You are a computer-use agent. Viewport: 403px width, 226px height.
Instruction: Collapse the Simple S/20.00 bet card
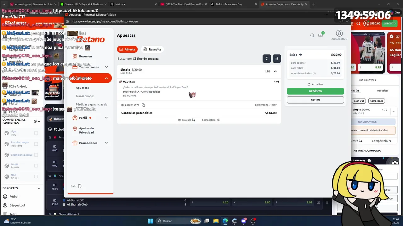click(275, 71)
